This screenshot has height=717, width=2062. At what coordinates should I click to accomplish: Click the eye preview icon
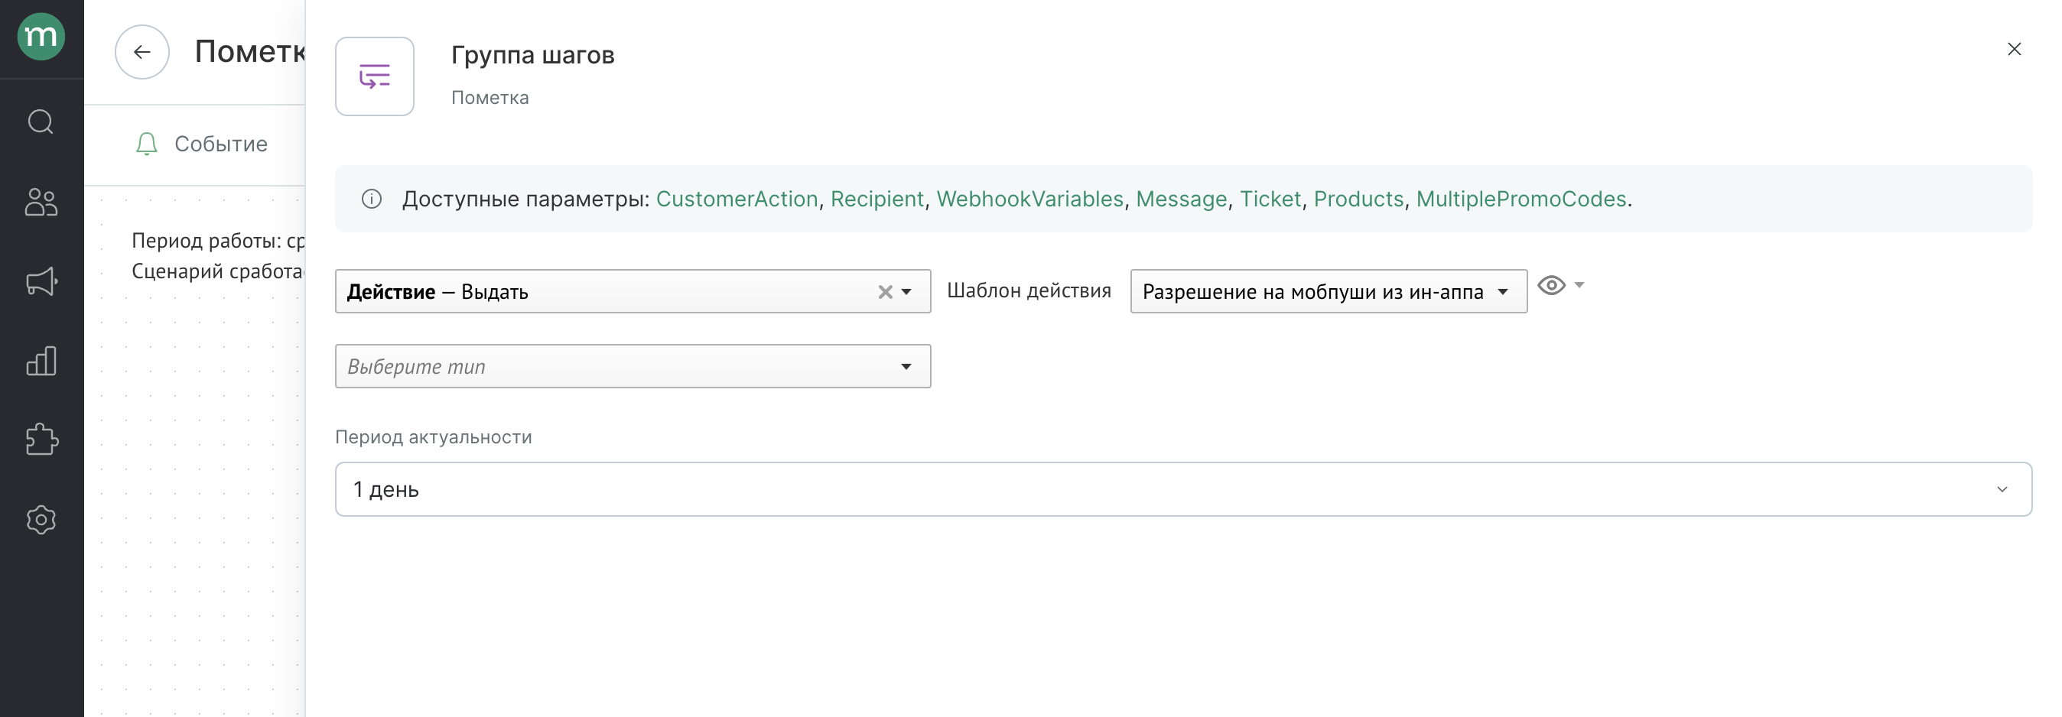point(1550,286)
